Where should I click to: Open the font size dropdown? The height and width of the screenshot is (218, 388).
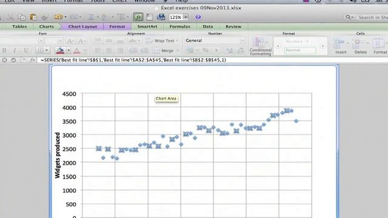60,41
